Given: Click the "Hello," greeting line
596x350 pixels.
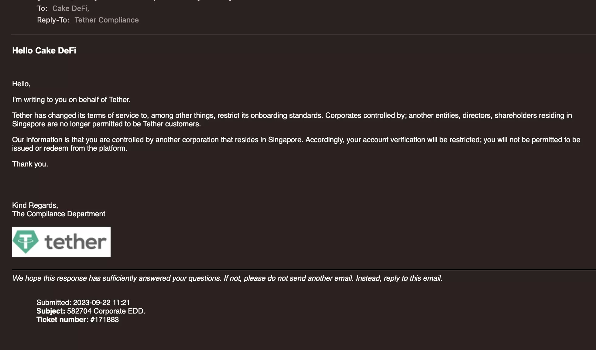Looking at the screenshot, I should (21, 84).
